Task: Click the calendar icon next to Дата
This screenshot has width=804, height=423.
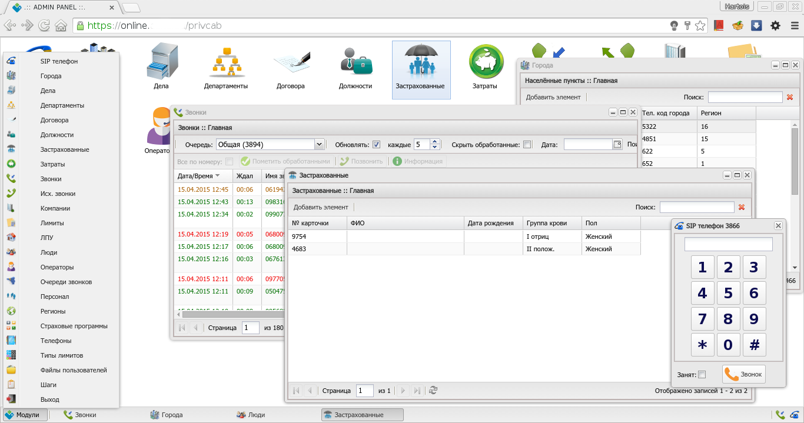Action: [617, 144]
